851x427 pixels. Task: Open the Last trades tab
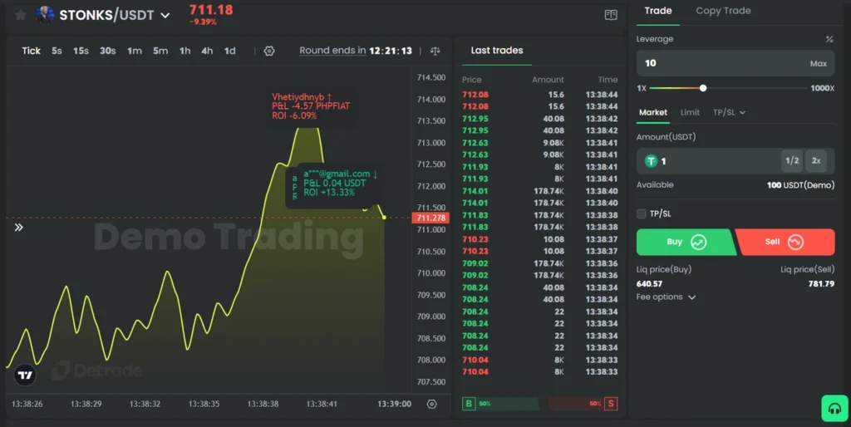(x=497, y=51)
